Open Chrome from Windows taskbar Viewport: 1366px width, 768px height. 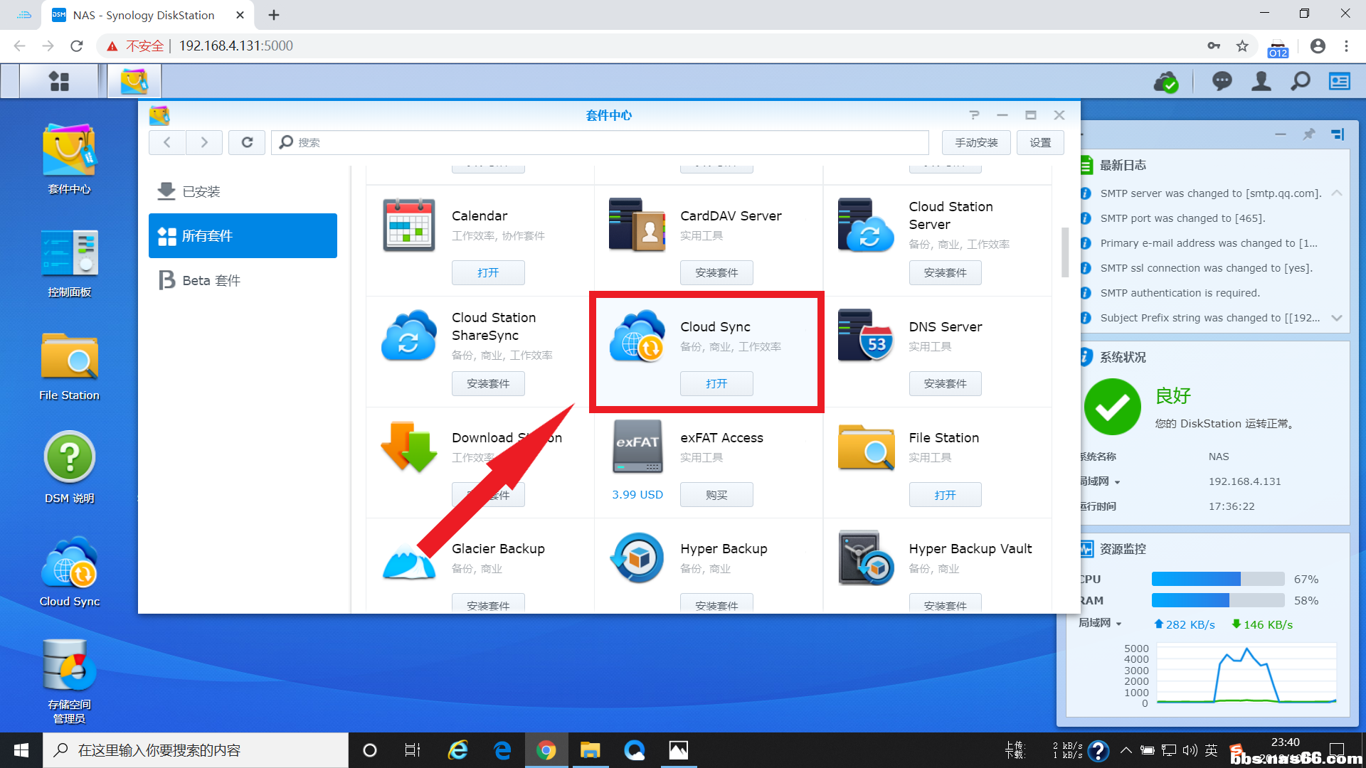(x=546, y=750)
